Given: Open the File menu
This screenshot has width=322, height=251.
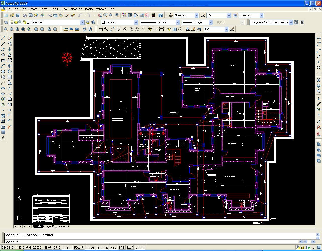Looking at the screenshot, I should [x=8, y=9].
